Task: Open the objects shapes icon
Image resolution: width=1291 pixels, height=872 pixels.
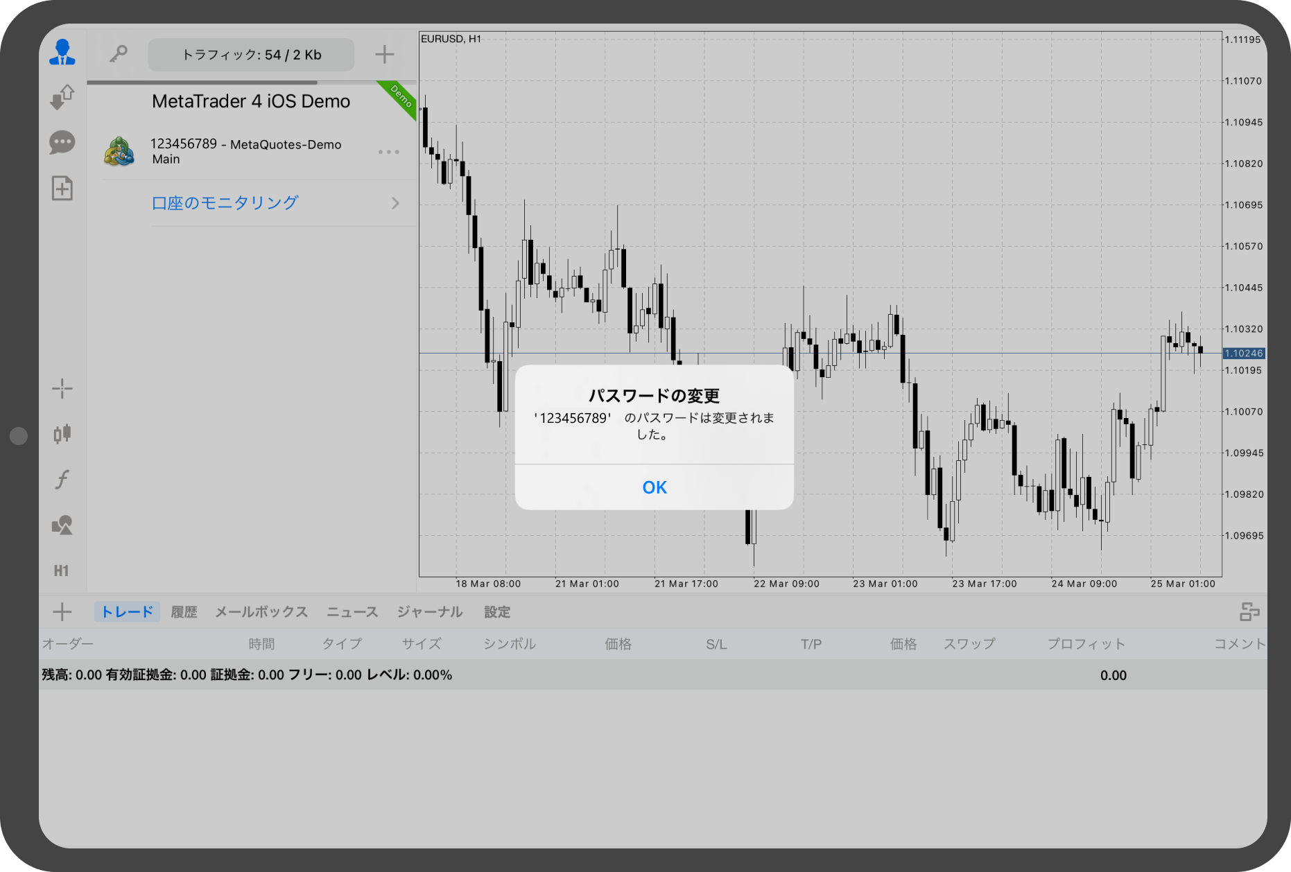Action: (x=62, y=525)
